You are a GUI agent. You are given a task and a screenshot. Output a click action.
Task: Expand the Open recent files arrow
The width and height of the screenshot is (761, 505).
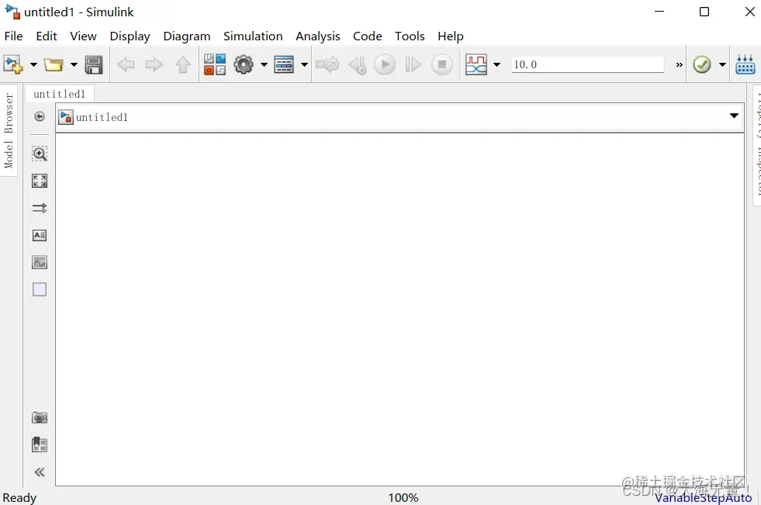click(x=74, y=64)
